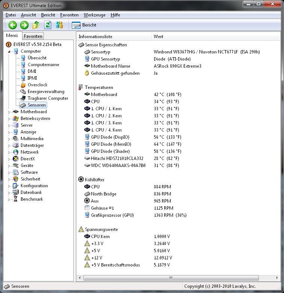Open the Bericht menu
Image resolution: width=284 pixels, height=293 pixels.
tap(48, 15)
